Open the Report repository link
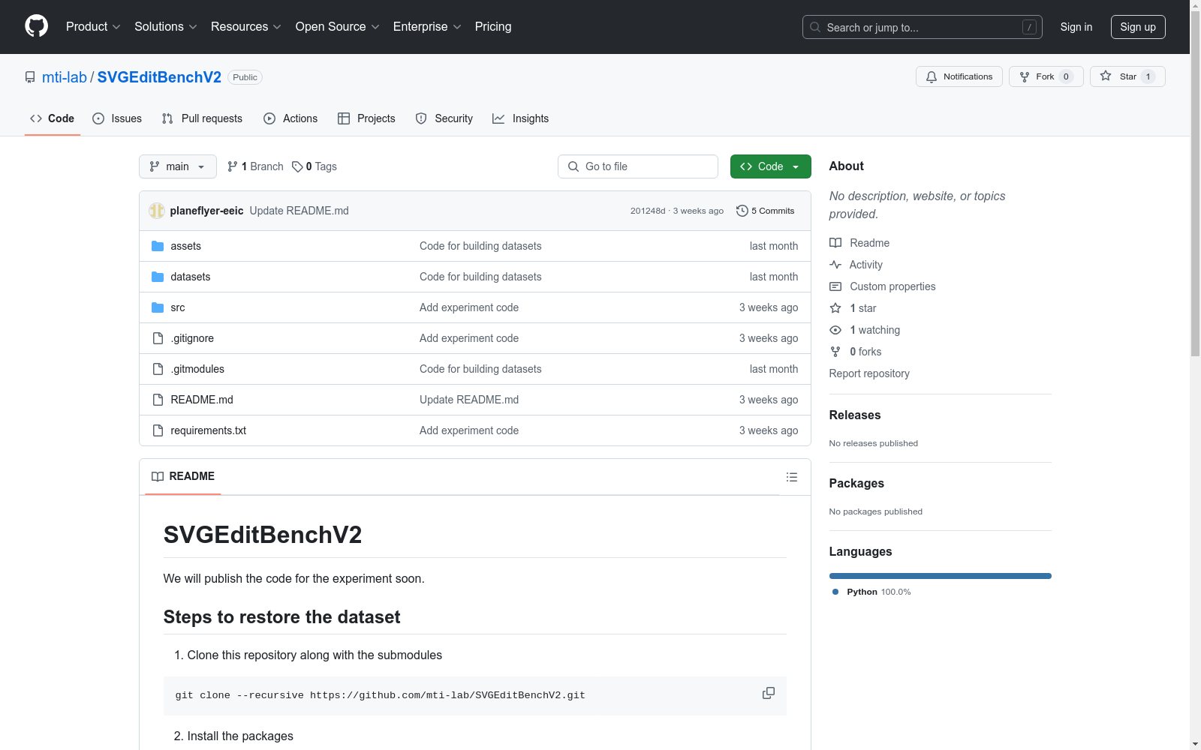 [869, 373]
